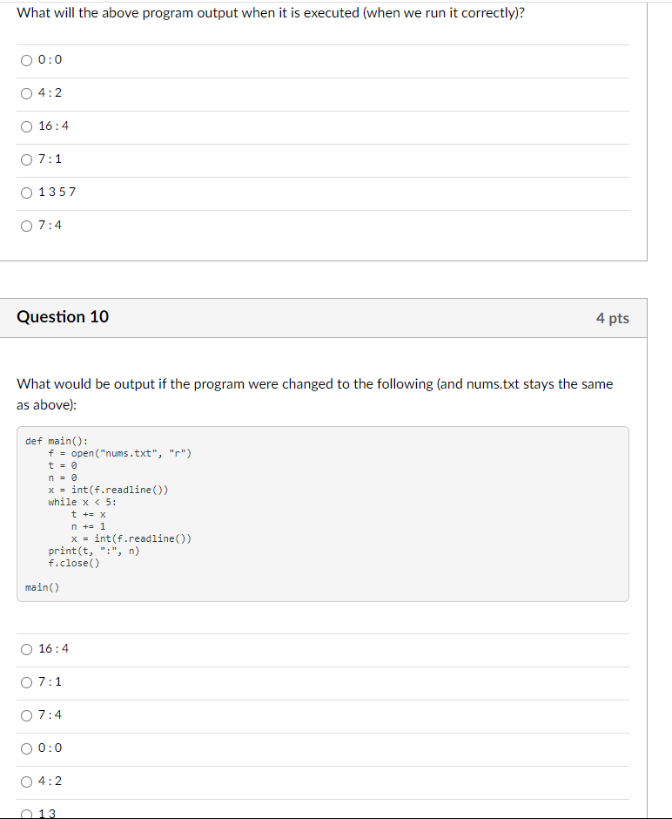Choose the 1 3 option at the bottom

26,813
